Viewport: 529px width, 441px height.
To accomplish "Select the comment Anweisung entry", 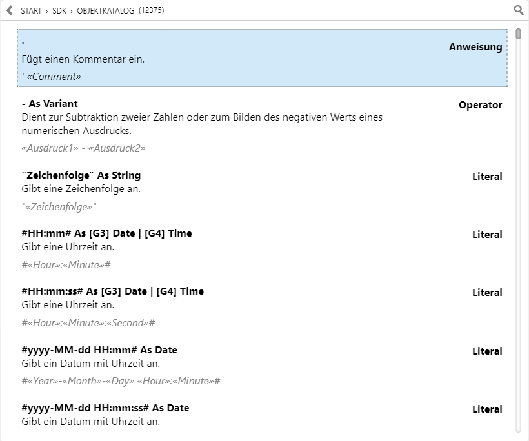I will tap(262, 58).
